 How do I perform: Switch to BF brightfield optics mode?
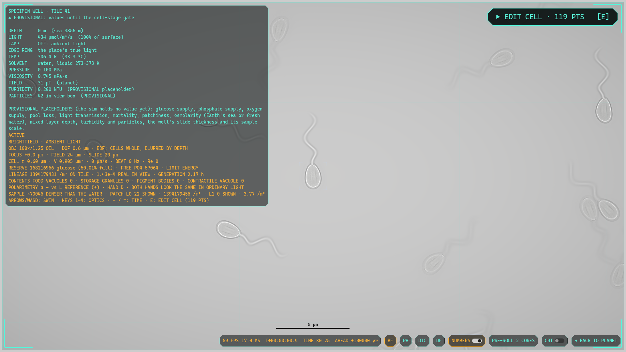390,341
